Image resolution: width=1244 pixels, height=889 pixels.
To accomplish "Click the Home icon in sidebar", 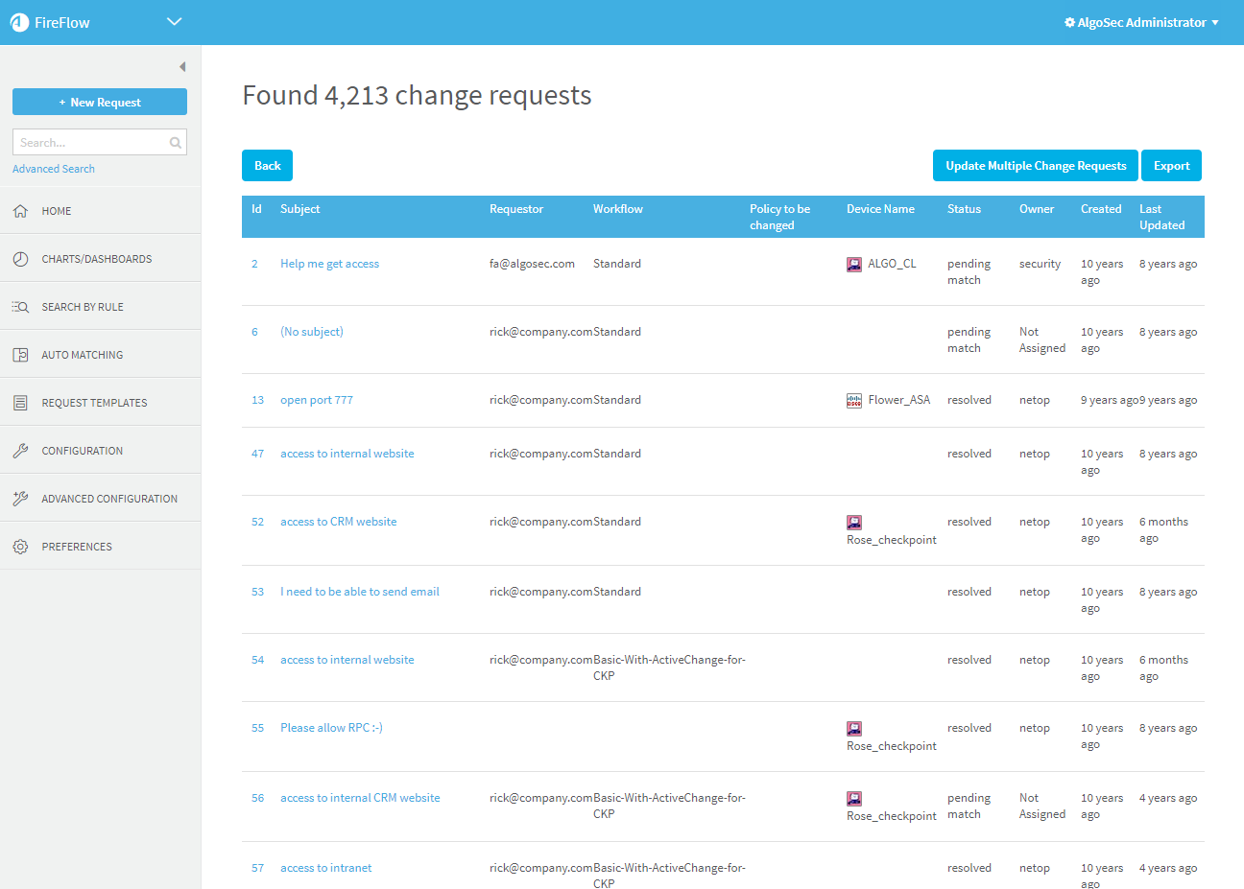I will [20, 211].
